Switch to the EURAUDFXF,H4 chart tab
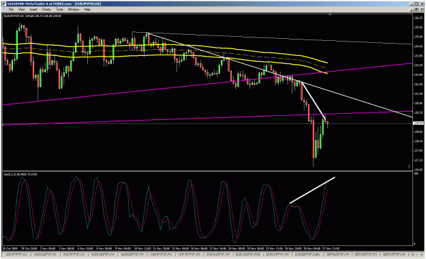 [218, 254]
